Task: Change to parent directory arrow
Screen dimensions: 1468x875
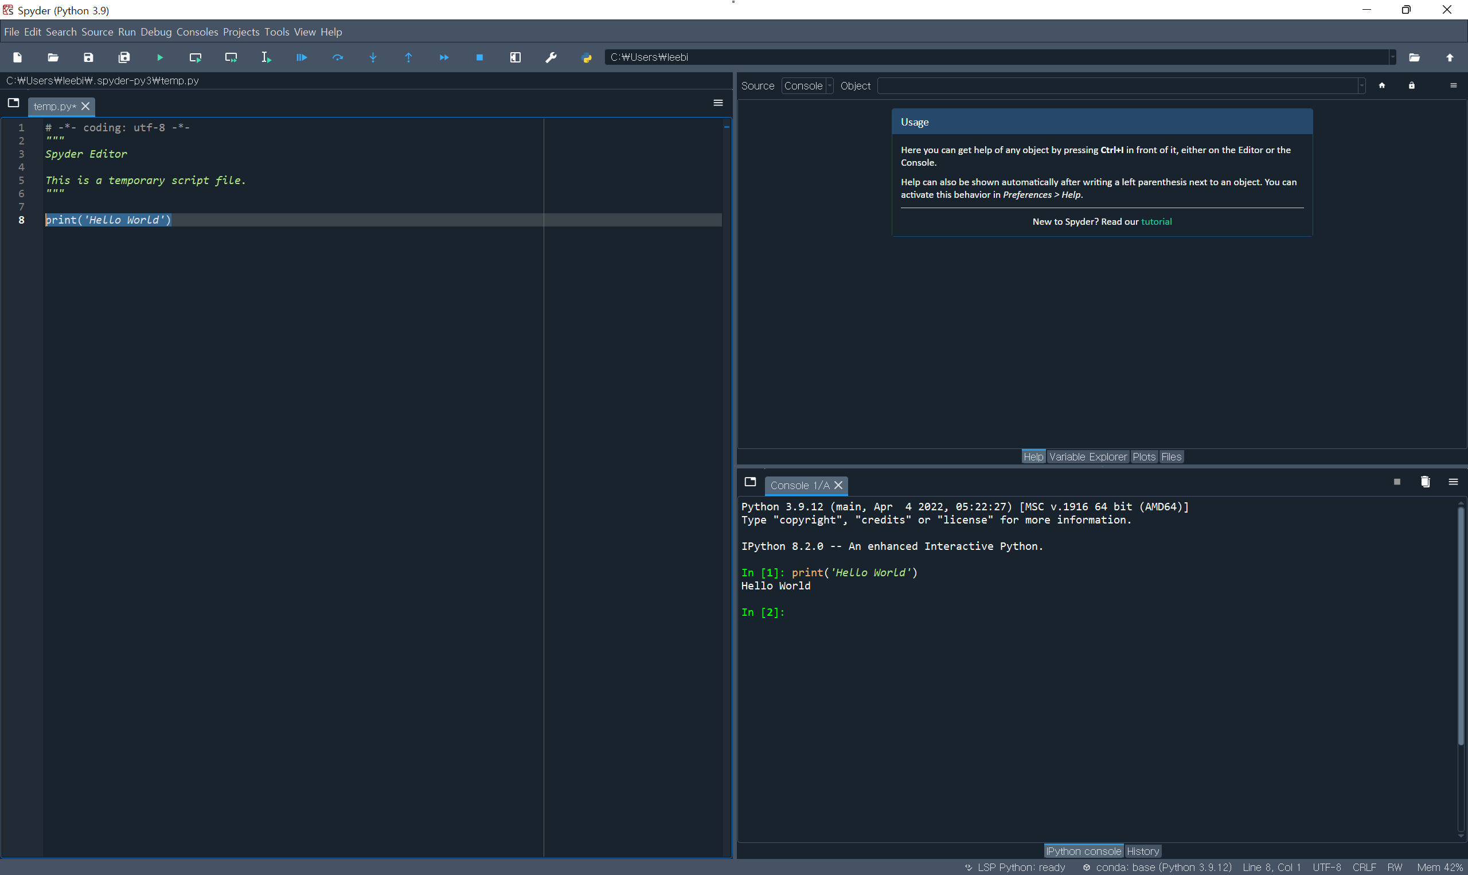Action: point(1450,57)
